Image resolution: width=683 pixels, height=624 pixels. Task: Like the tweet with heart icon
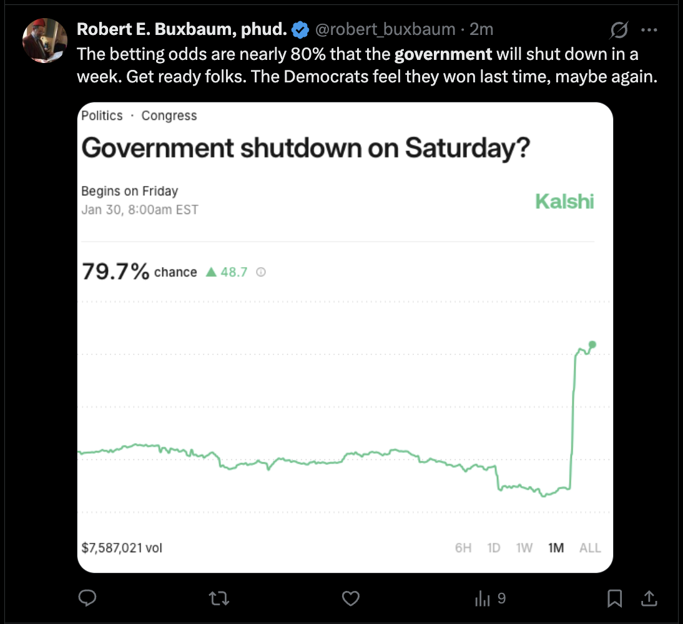click(351, 599)
